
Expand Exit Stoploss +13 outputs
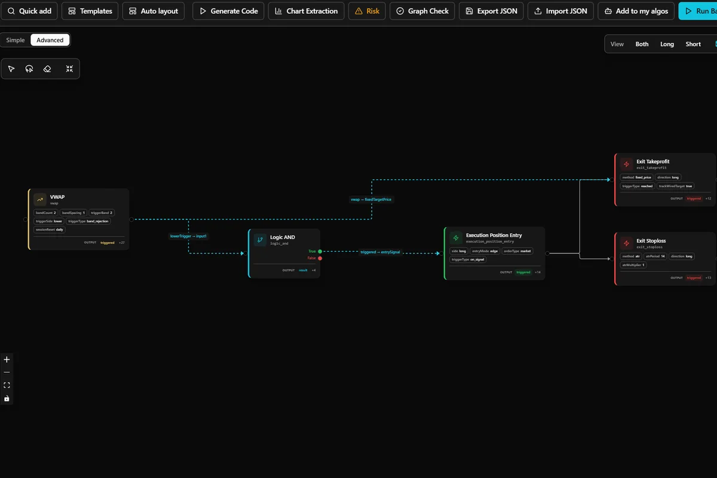point(708,278)
